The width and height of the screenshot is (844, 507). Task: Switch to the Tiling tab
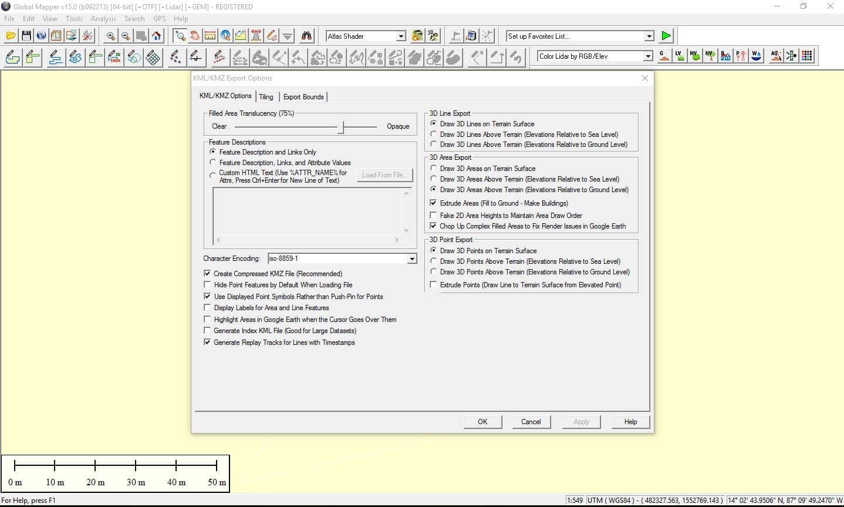[266, 97]
